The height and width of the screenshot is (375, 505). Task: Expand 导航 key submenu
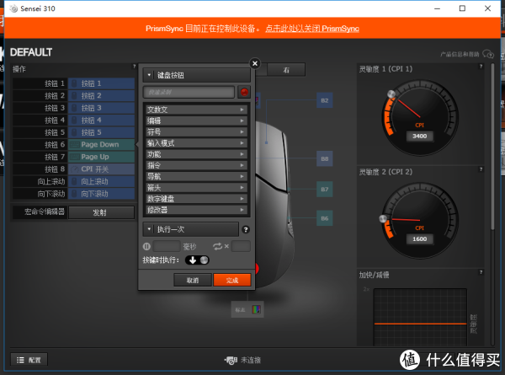196,176
